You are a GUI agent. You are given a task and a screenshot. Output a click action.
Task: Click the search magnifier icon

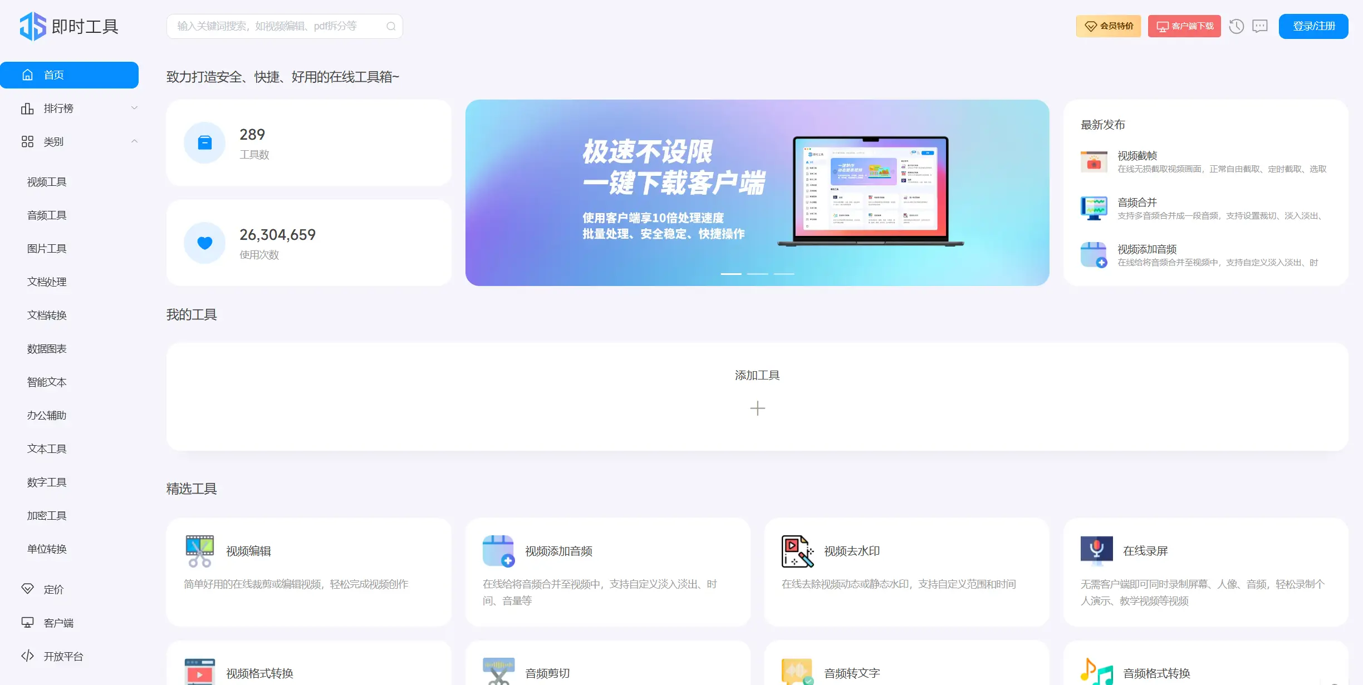[x=391, y=26]
